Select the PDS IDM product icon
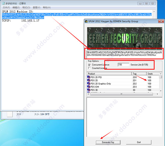Screen dimensions: 165x146 click(x=89, y=87)
